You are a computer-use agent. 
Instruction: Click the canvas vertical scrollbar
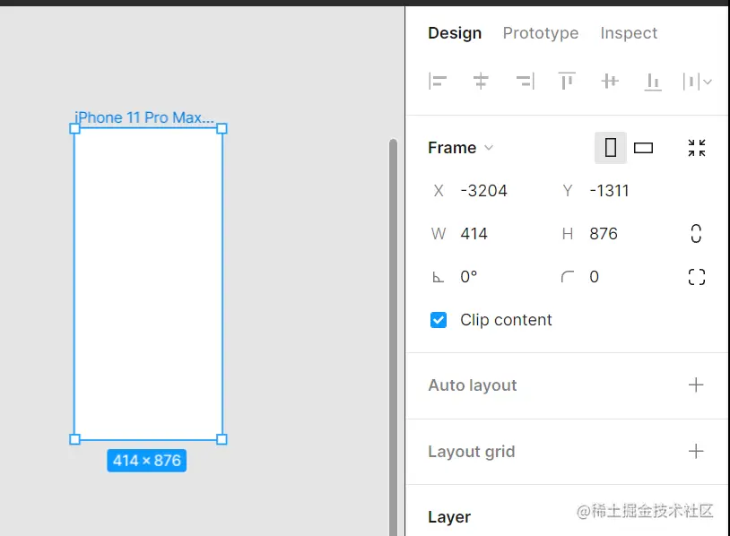393,337
